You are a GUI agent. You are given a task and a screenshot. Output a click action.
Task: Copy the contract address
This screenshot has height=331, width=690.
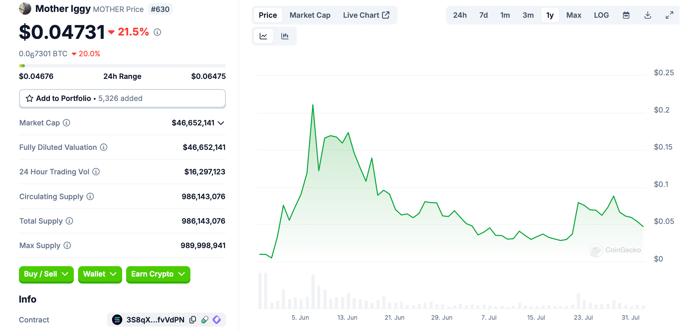click(x=193, y=320)
